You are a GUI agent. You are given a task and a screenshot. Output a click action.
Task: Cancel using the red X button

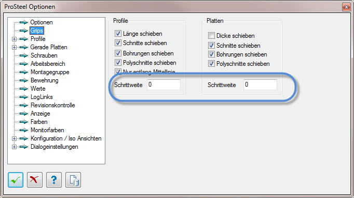click(x=35, y=180)
